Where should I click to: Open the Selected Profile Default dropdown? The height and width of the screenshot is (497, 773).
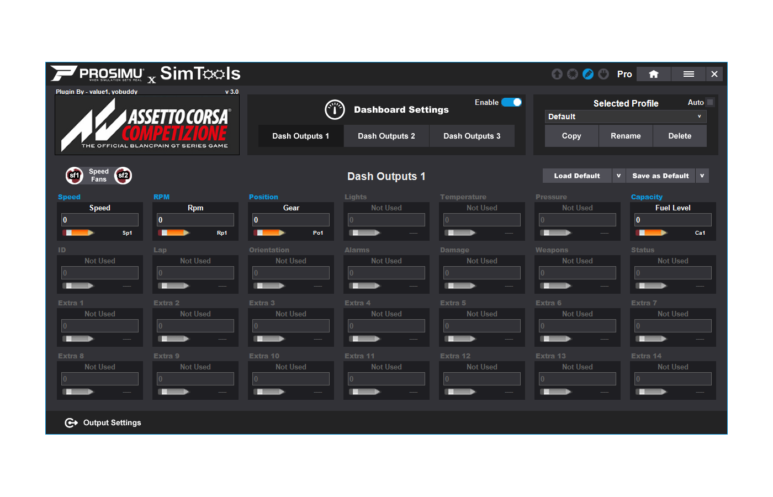click(x=626, y=117)
